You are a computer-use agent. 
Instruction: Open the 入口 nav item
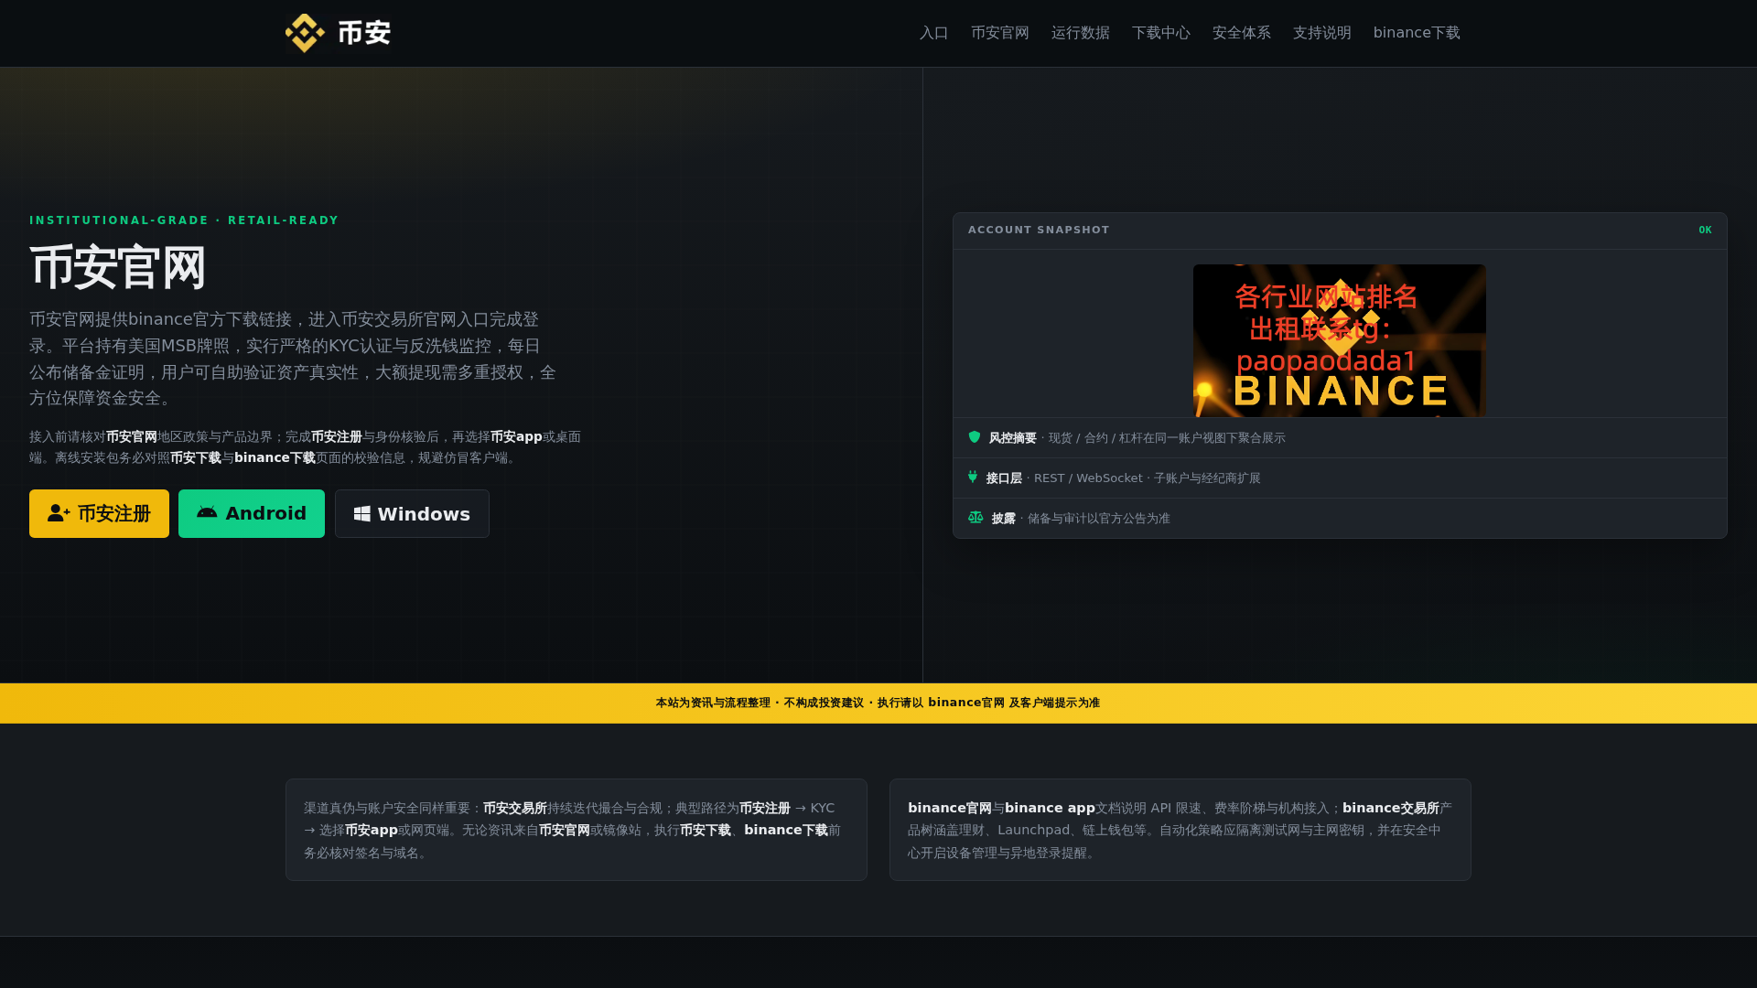(x=933, y=33)
